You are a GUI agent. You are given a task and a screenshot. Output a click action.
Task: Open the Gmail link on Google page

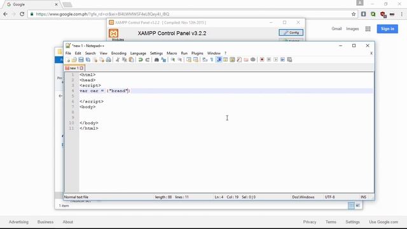[336, 29]
